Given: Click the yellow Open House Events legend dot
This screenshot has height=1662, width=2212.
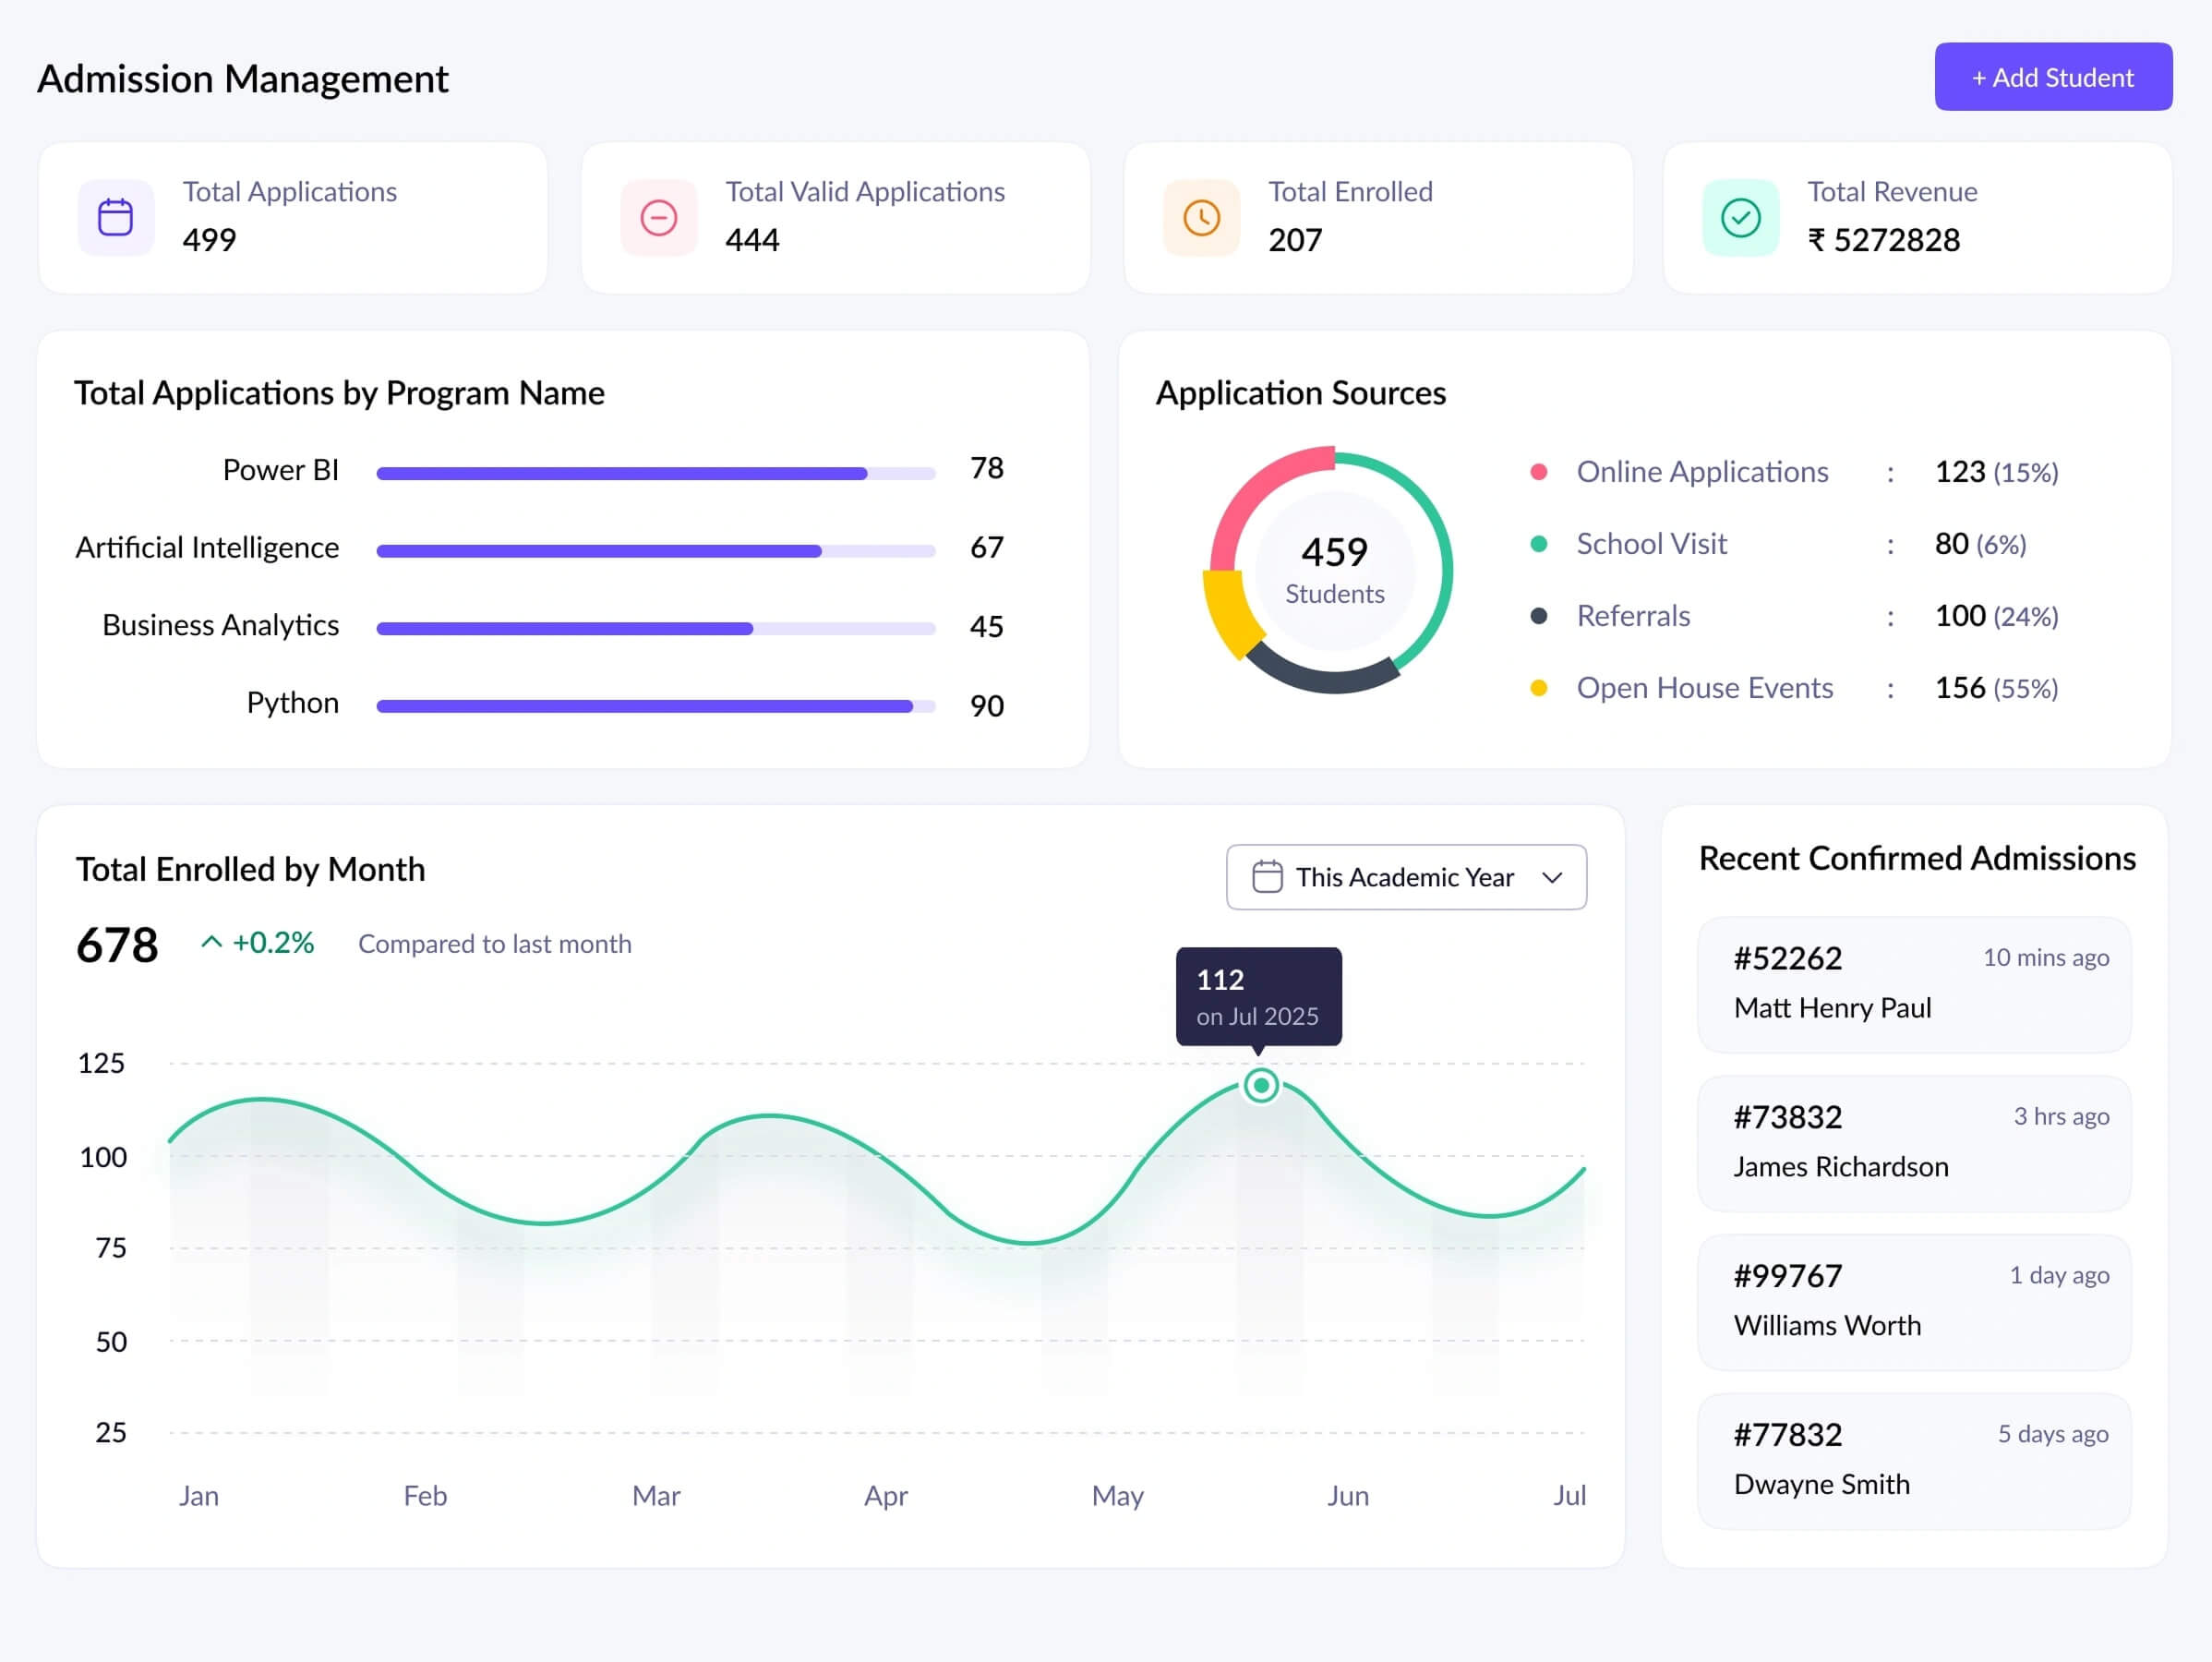Looking at the screenshot, I should 1539,688.
